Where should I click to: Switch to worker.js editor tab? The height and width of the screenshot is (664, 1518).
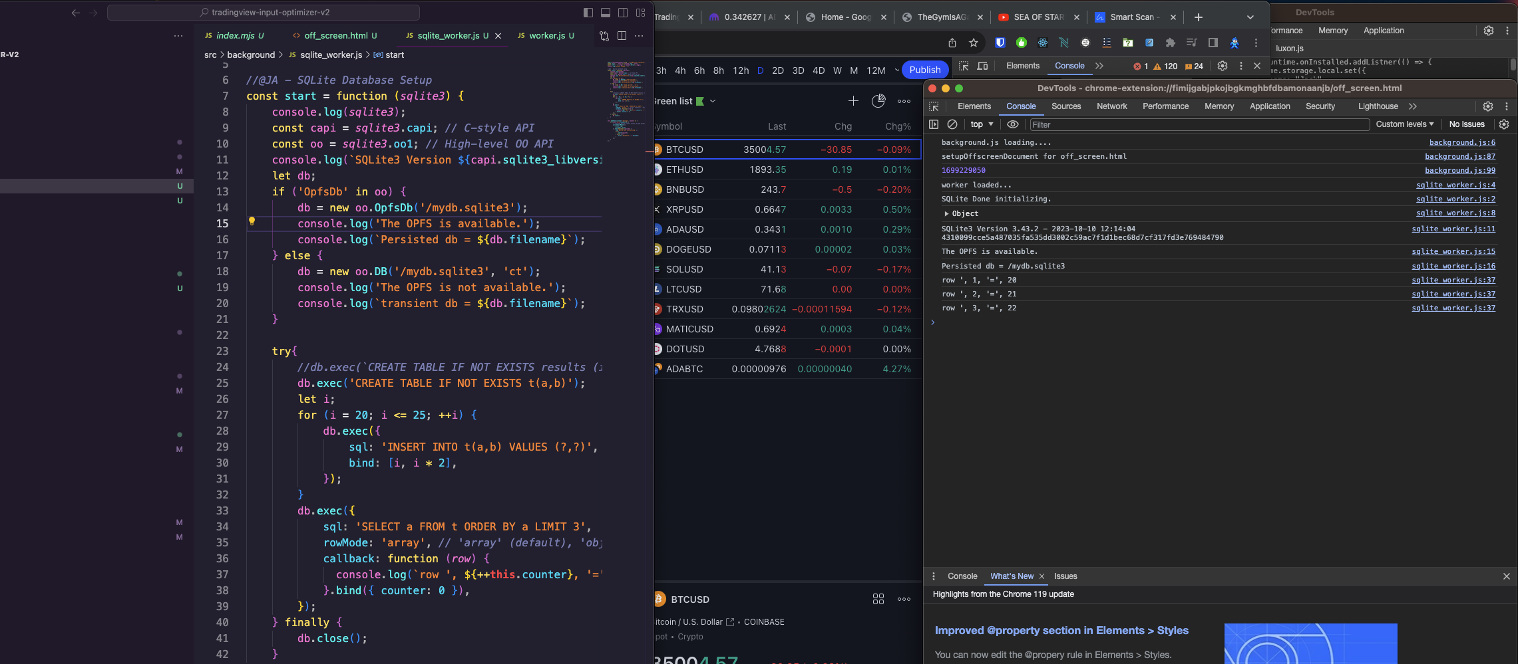tap(547, 35)
